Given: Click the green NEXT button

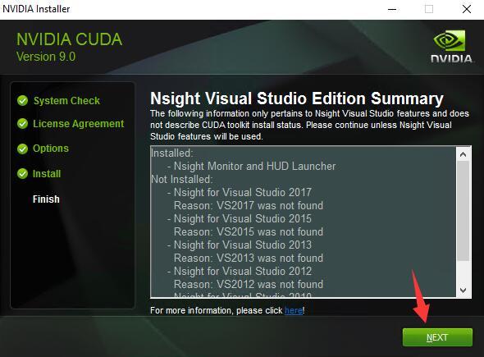Looking at the screenshot, I should coord(437,337).
